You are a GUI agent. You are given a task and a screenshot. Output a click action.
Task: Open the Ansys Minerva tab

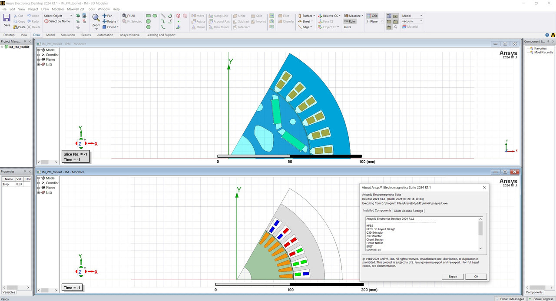129,35
